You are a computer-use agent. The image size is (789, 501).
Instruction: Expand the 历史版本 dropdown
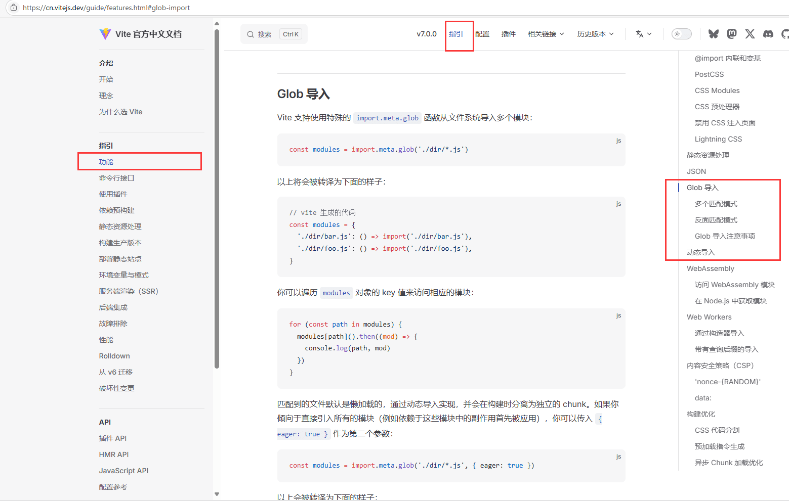(x=595, y=34)
